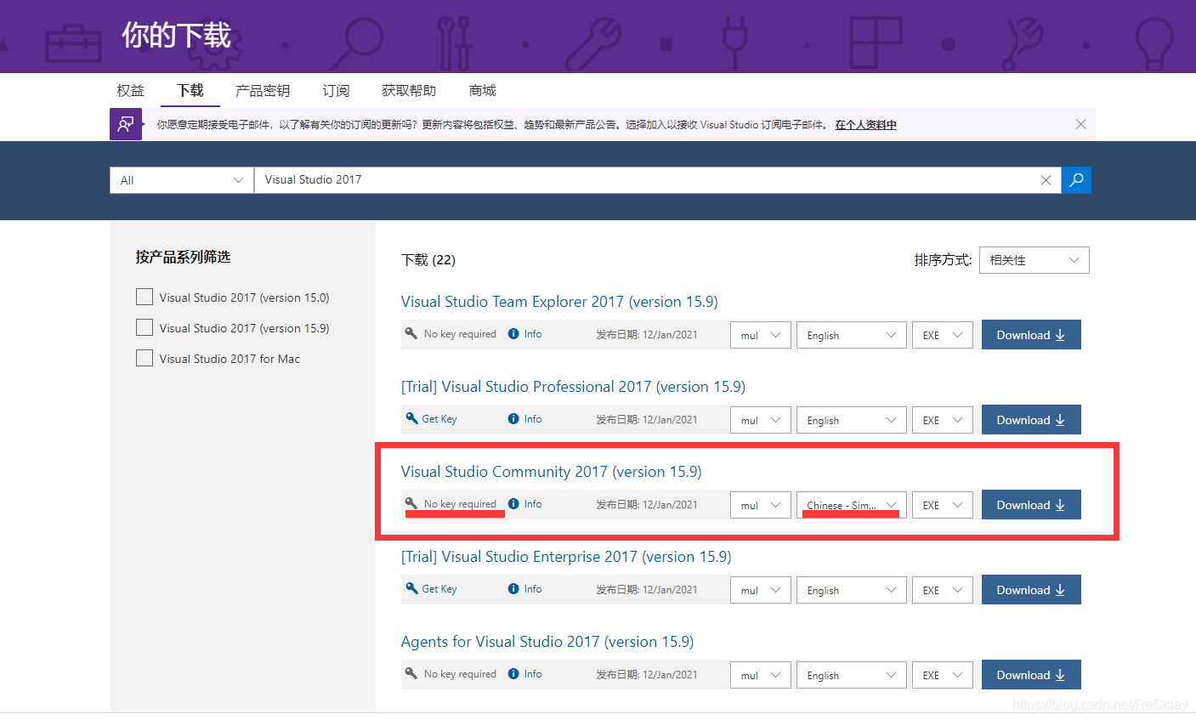The image size is (1196, 720).
Task: Download Visual Studio Enterprise 2017 trial
Action: (x=1031, y=590)
